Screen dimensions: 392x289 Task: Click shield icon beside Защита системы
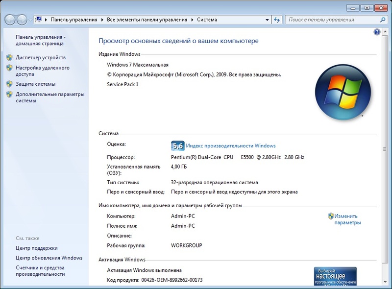[9, 84]
